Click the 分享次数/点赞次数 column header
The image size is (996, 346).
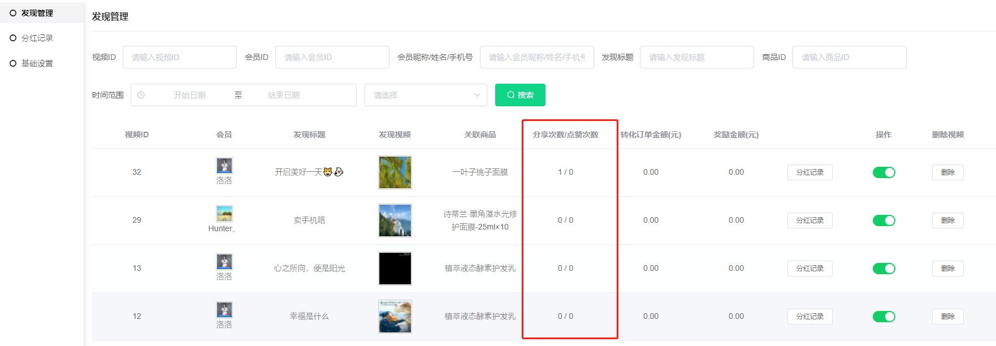[565, 135]
